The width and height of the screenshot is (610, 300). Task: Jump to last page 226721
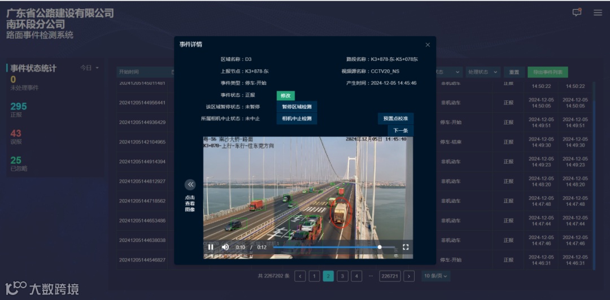[389, 276]
